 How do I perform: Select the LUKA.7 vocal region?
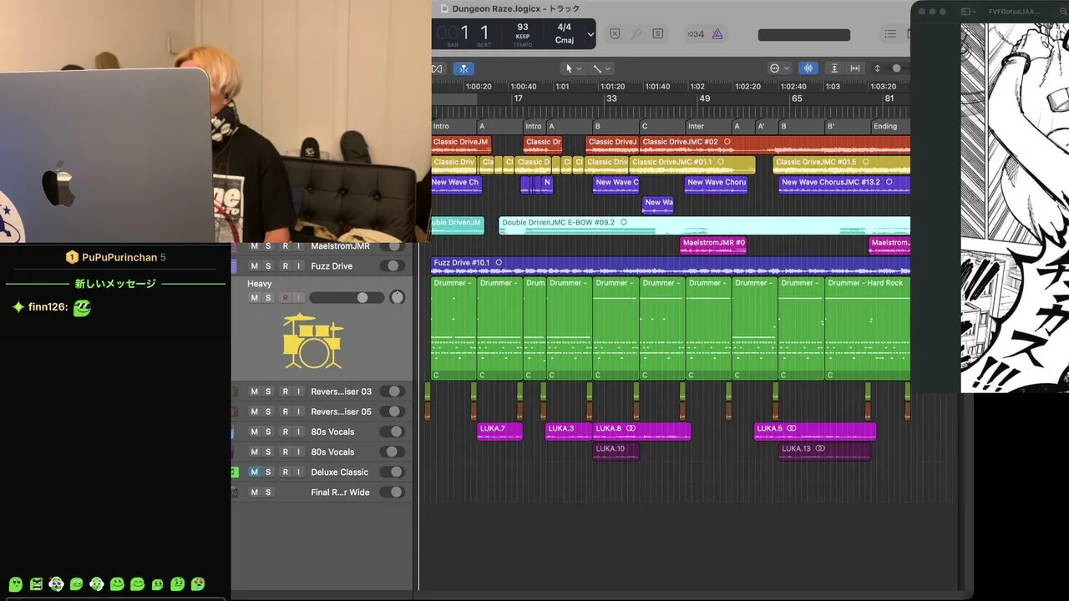pos(499,431)
